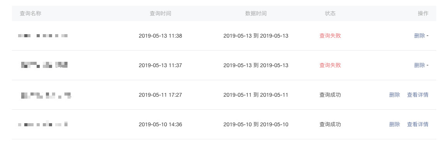
Task: Delete the query from 2019-05-11 17:27
Action: pyautogui.click(x=395, y=95)
